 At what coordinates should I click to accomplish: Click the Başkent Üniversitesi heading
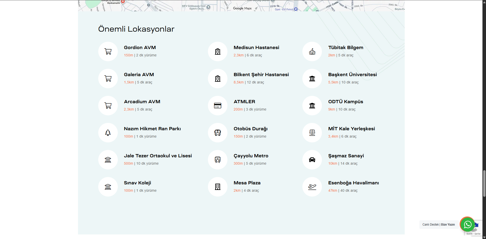352,75
